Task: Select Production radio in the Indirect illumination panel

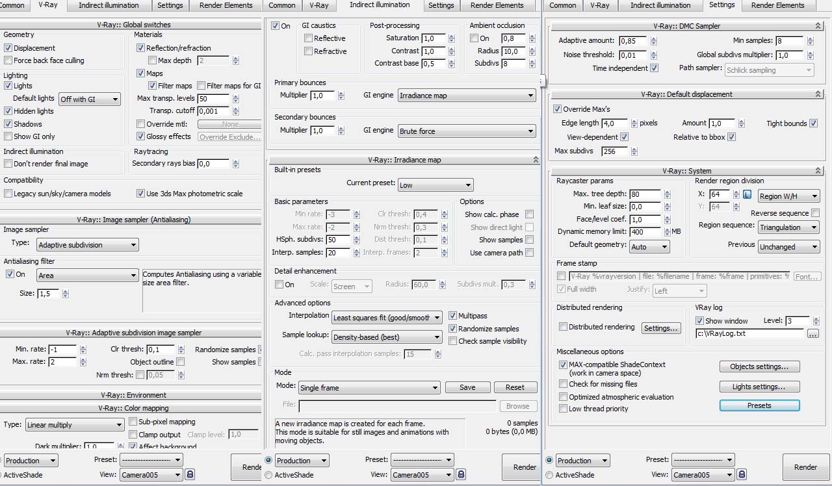Action: (x=269, y=460)
